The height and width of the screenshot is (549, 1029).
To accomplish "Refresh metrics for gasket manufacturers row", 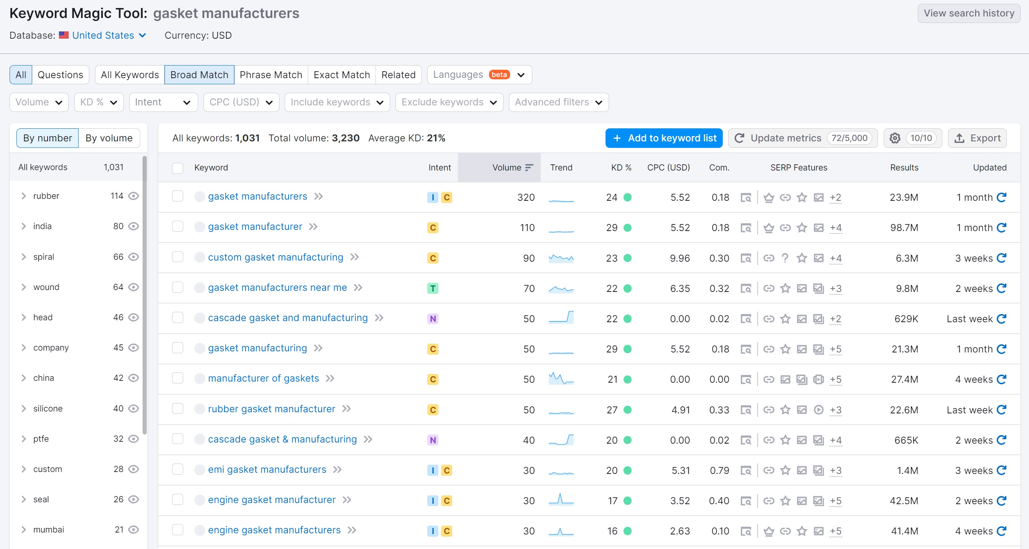I will point(1001,197).
